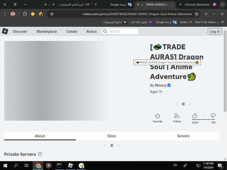The width and height of the screenshot is (227, 170).
Task: Switch to the Store tab
Action: coord(112,136)
